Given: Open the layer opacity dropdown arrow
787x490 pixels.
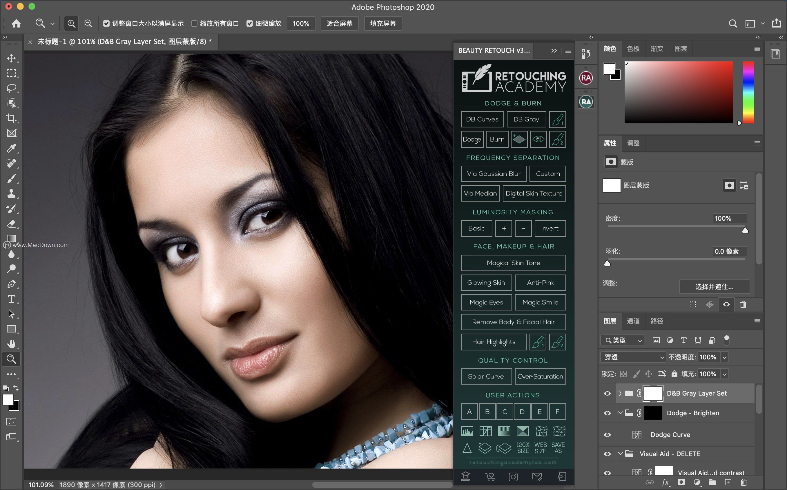Looking at the screenshot, I should click(x=725, y=357).
